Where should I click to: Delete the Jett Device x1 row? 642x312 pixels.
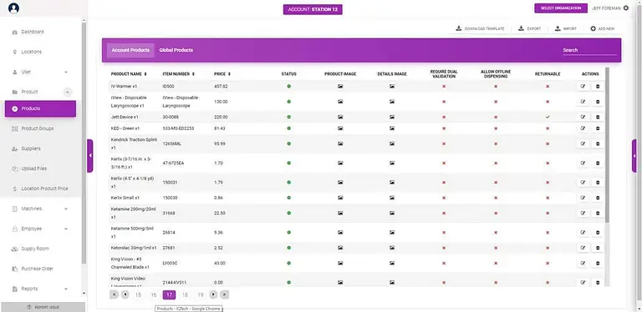point(598,117)
